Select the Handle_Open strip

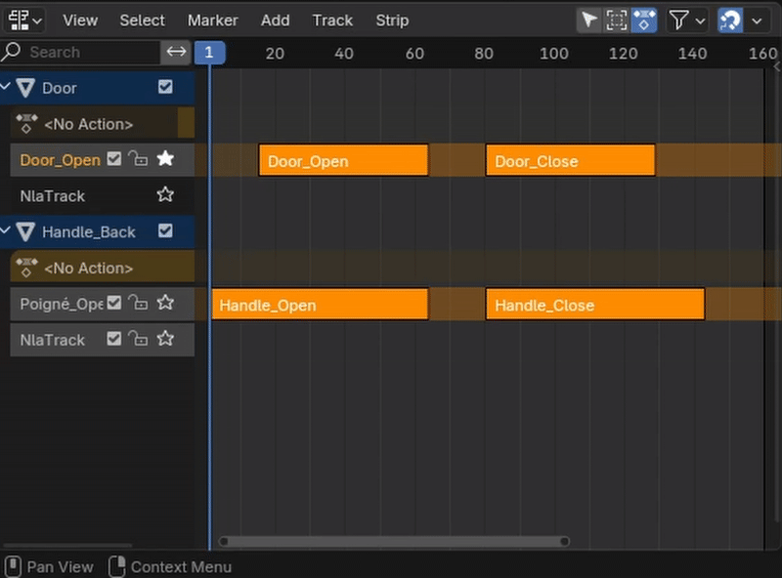coord(320,305)
